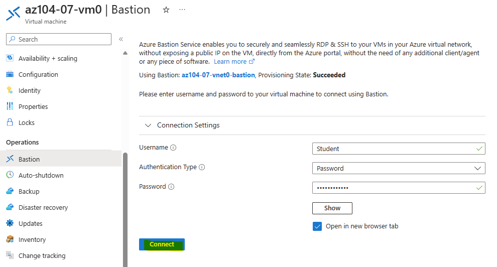
Task: Open the Properties menu item
Action: 33,106
